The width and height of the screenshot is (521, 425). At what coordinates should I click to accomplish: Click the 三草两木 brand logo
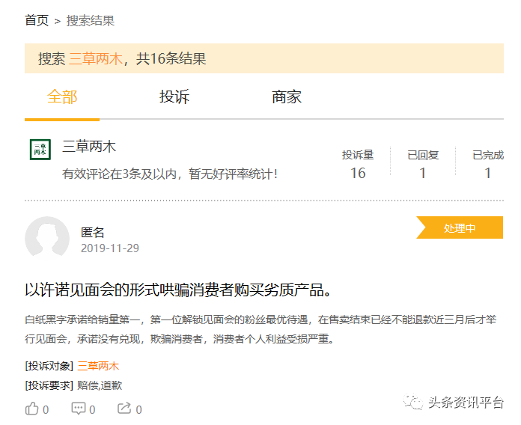pyautogui.click(x=40, y=150)
